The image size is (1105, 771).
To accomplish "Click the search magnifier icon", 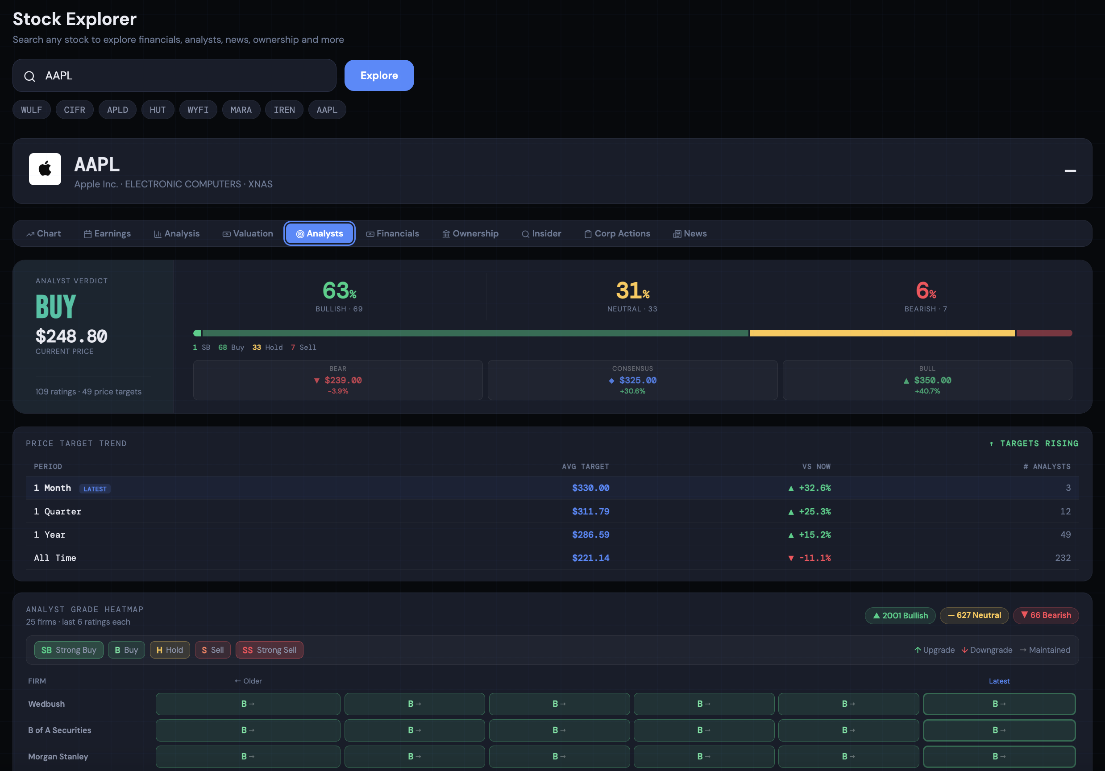I will [30, 76].
